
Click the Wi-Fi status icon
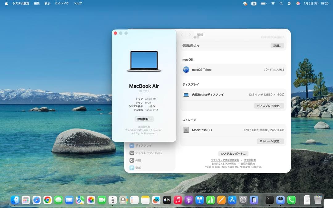coord(273,3)
